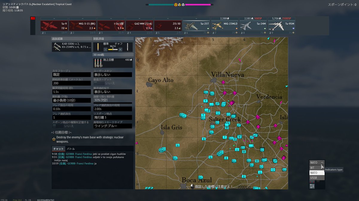Open secondary weapons KAB-500Kr loadout selector

pos(72,47)
